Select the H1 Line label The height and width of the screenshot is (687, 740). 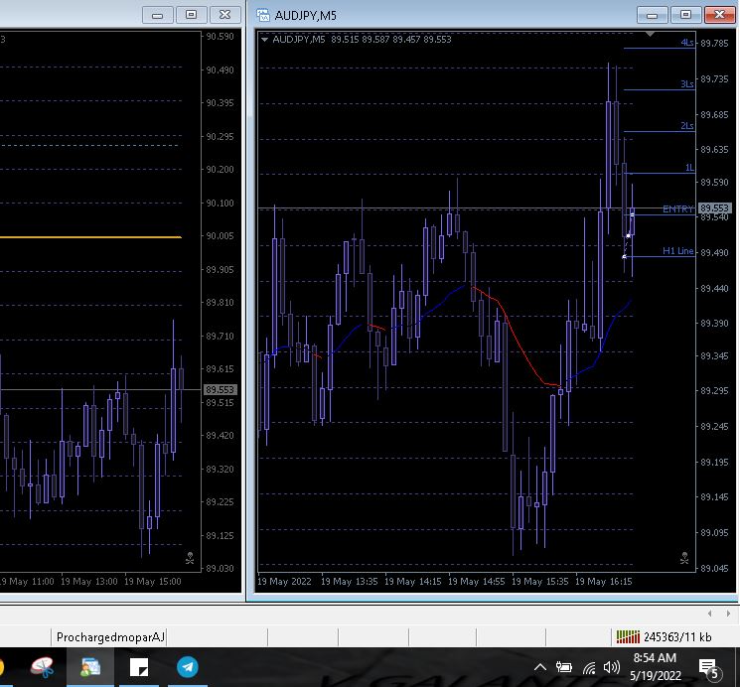(677, 252)
